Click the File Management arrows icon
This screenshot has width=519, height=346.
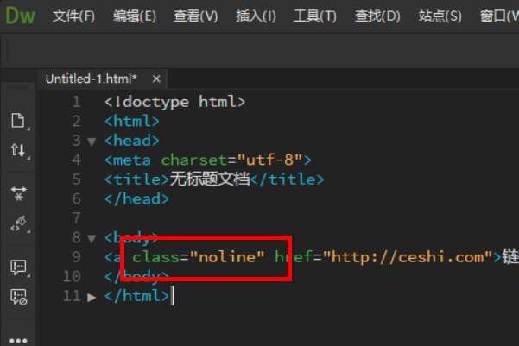pyautogui.click(x=18, y=150)
